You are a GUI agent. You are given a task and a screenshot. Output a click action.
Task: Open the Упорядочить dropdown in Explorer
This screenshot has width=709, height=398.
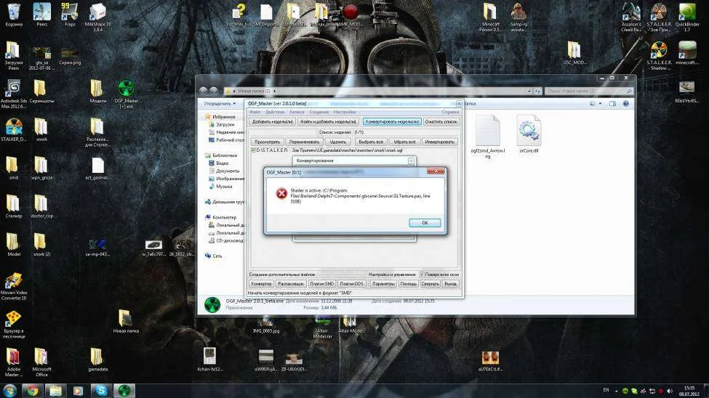[x=220, y=103]
